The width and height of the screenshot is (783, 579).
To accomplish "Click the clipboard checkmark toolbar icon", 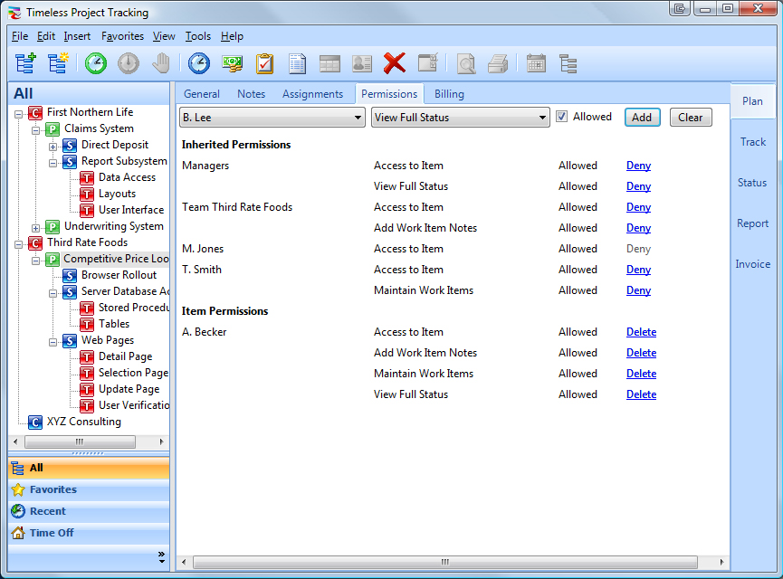I will [x=264, y=63].
